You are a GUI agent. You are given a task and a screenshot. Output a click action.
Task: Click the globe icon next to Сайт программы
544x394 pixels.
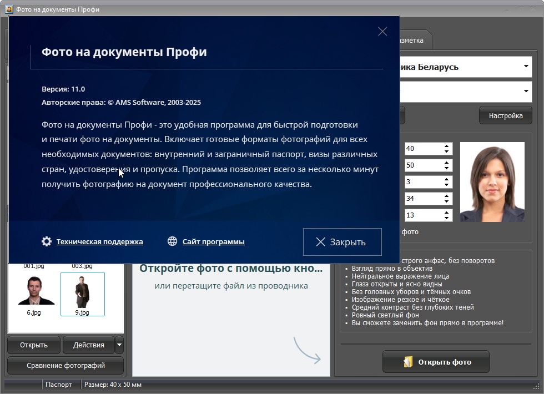pos(173,241)
